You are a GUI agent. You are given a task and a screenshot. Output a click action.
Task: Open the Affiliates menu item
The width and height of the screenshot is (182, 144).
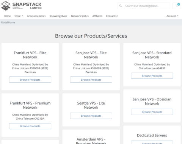(x=97, y=16)
